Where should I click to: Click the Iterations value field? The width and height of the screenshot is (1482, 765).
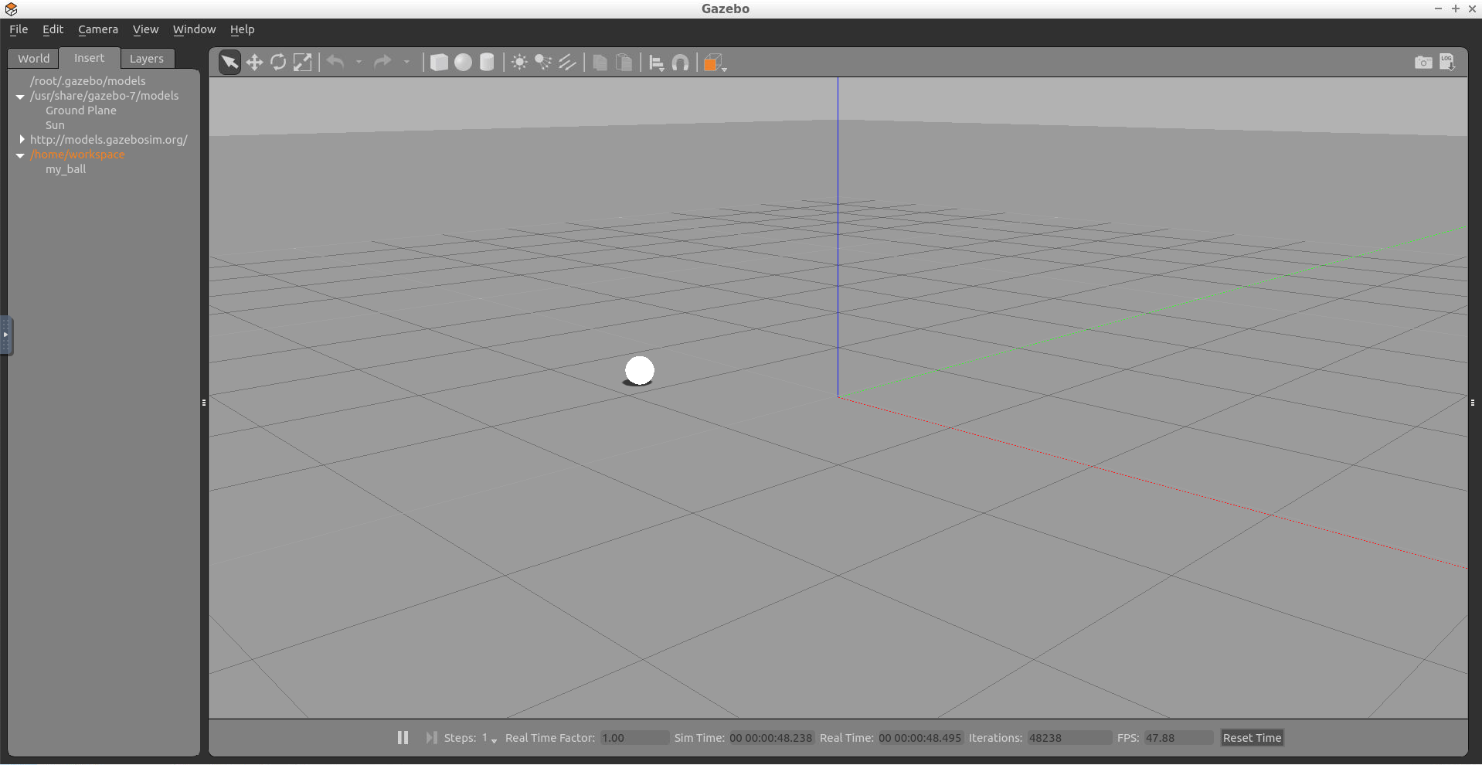click(x=1069, y=738)
